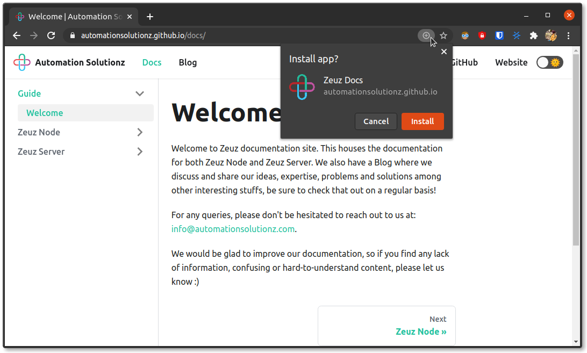587x353 pixels.
Task: Go back to the previous page
Action: point(17,35)
